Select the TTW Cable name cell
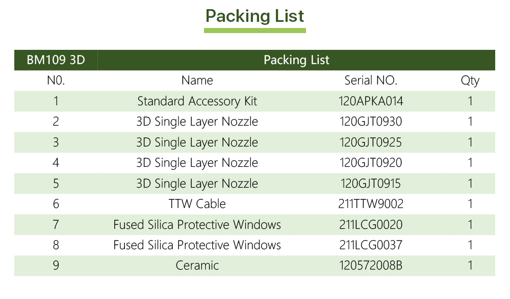This screenshot has width=510, height=299. coord(197,204)
